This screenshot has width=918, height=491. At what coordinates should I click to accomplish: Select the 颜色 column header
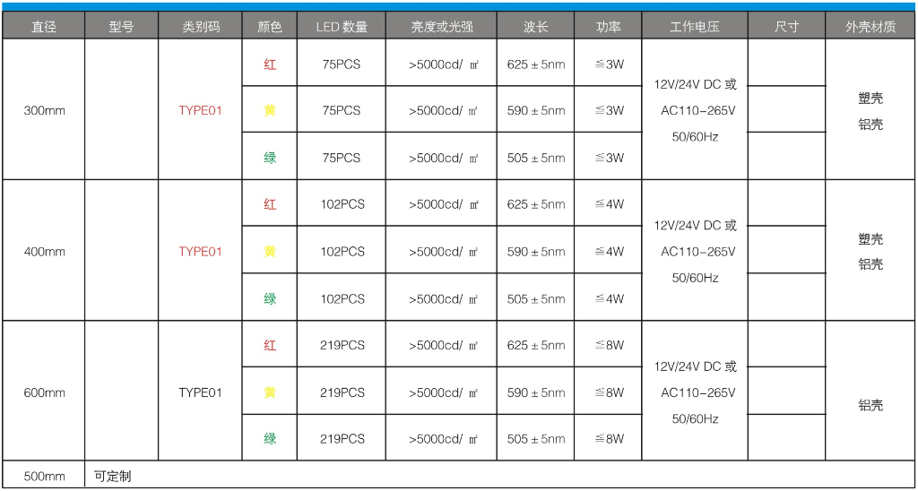(x=269, y=27)
